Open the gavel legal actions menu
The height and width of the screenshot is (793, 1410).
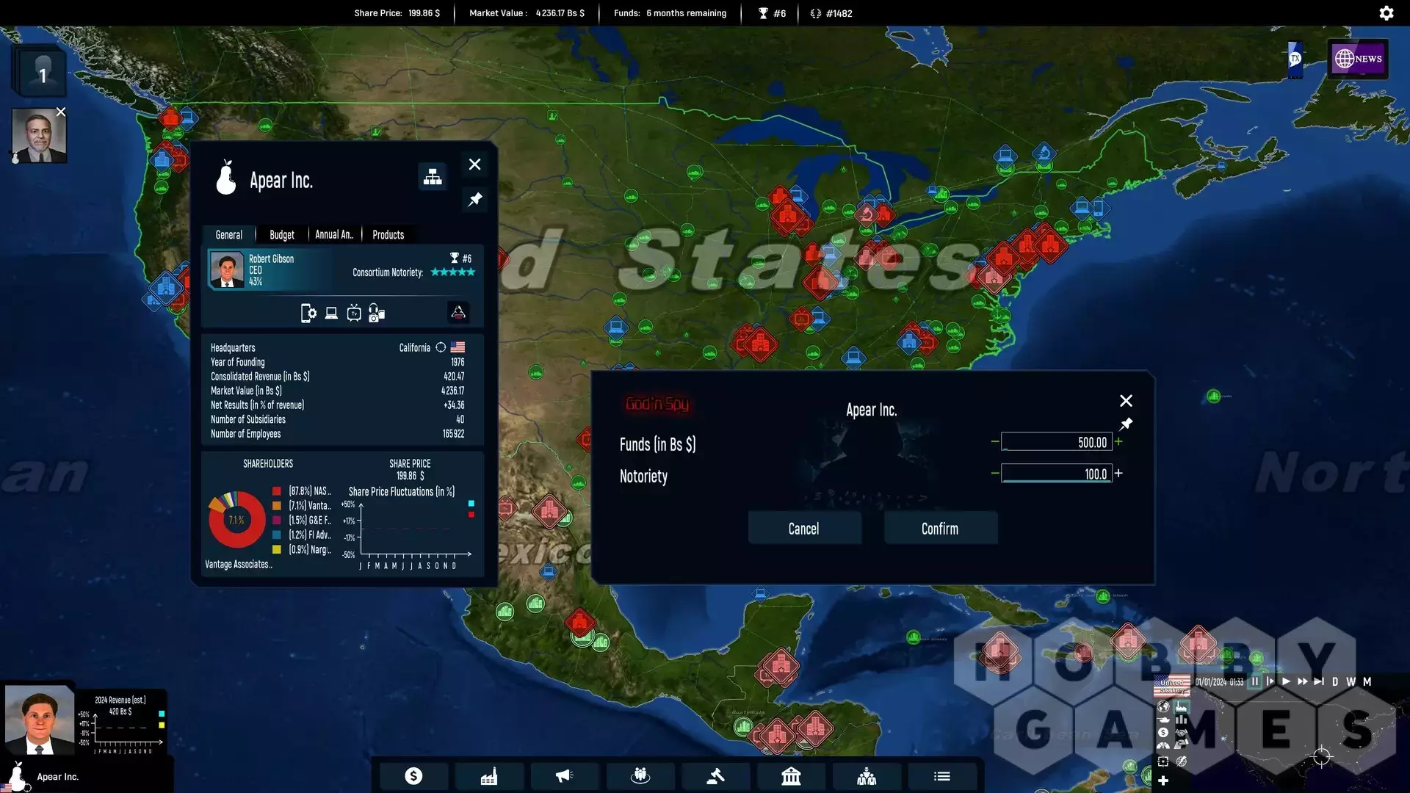pos(715,776)
